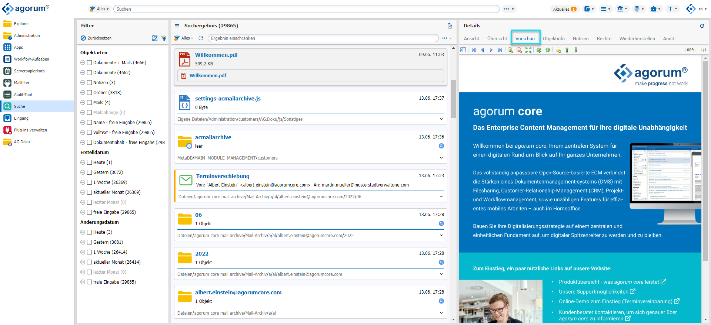The width and height of the screenshot is (711, 325).
Task: Open fingerprint dropdown in top bar
Action: [x=639, y=9]
